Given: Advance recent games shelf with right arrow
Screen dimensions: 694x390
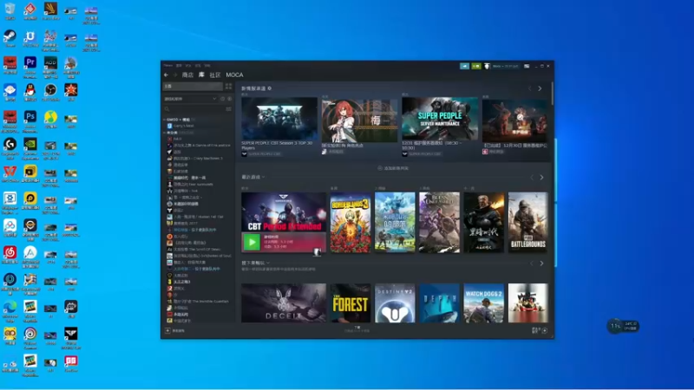Looking at the screenshot, I should tap(541, 178).
